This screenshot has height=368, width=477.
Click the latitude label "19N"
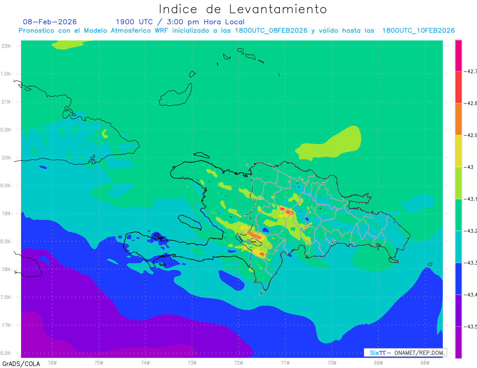7,213
